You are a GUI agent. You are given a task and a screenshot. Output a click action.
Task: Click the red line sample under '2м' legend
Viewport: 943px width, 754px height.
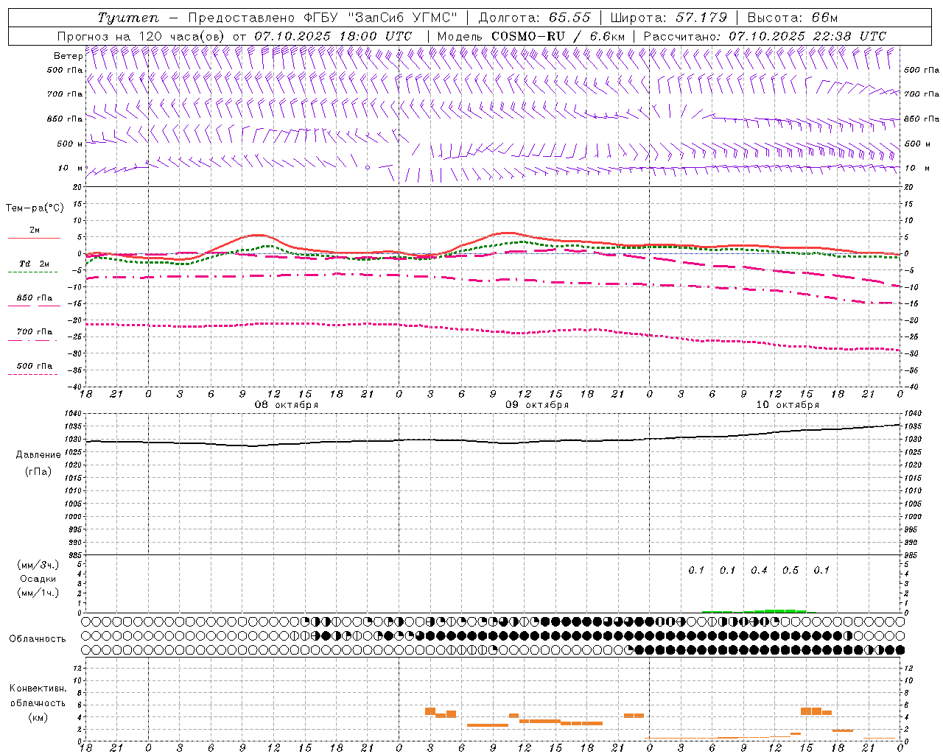[34, 239]
